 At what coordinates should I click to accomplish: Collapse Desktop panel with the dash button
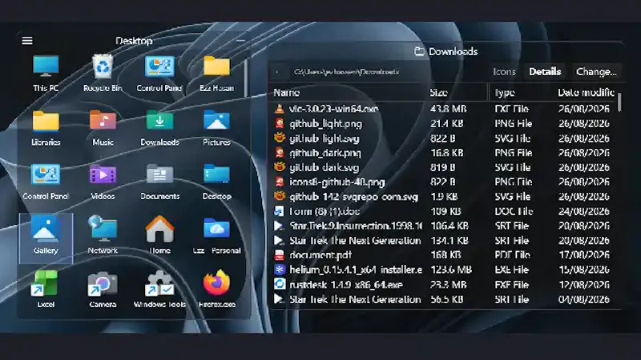tap(240, 41)
